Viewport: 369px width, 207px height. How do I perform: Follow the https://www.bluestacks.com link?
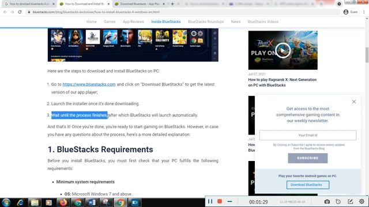click(x=89, y=85)
